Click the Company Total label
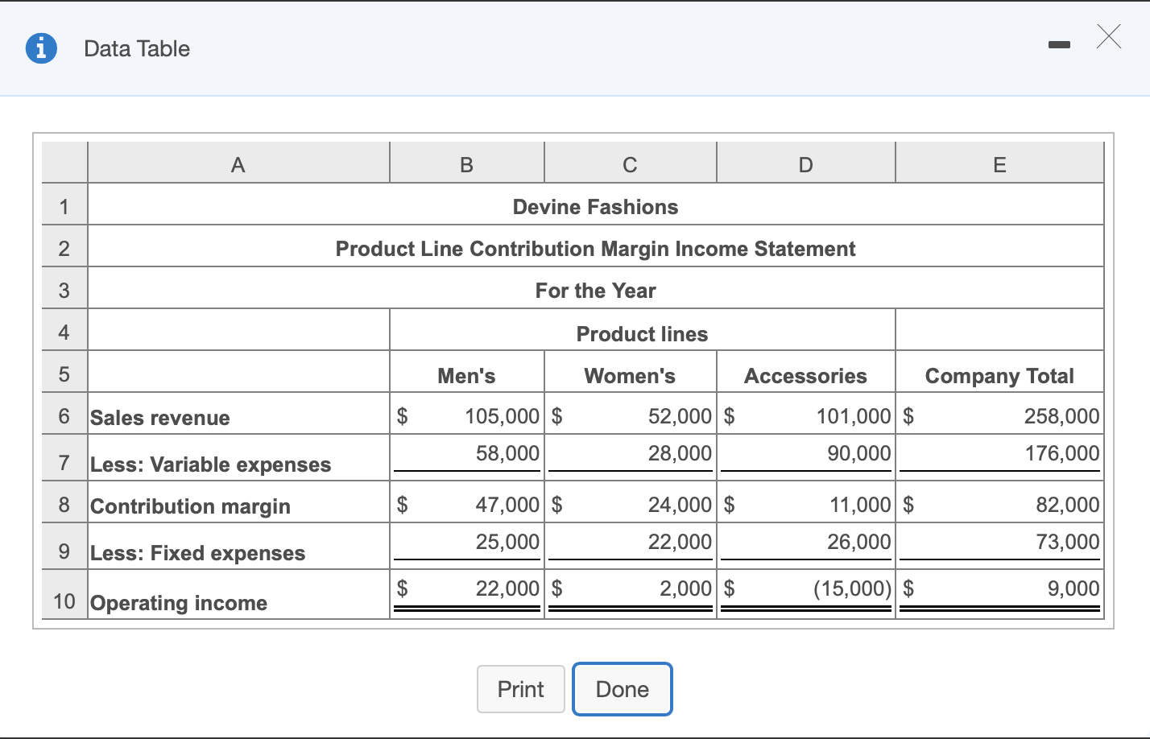The image size is (1150, 739). [x=999, y=376]
